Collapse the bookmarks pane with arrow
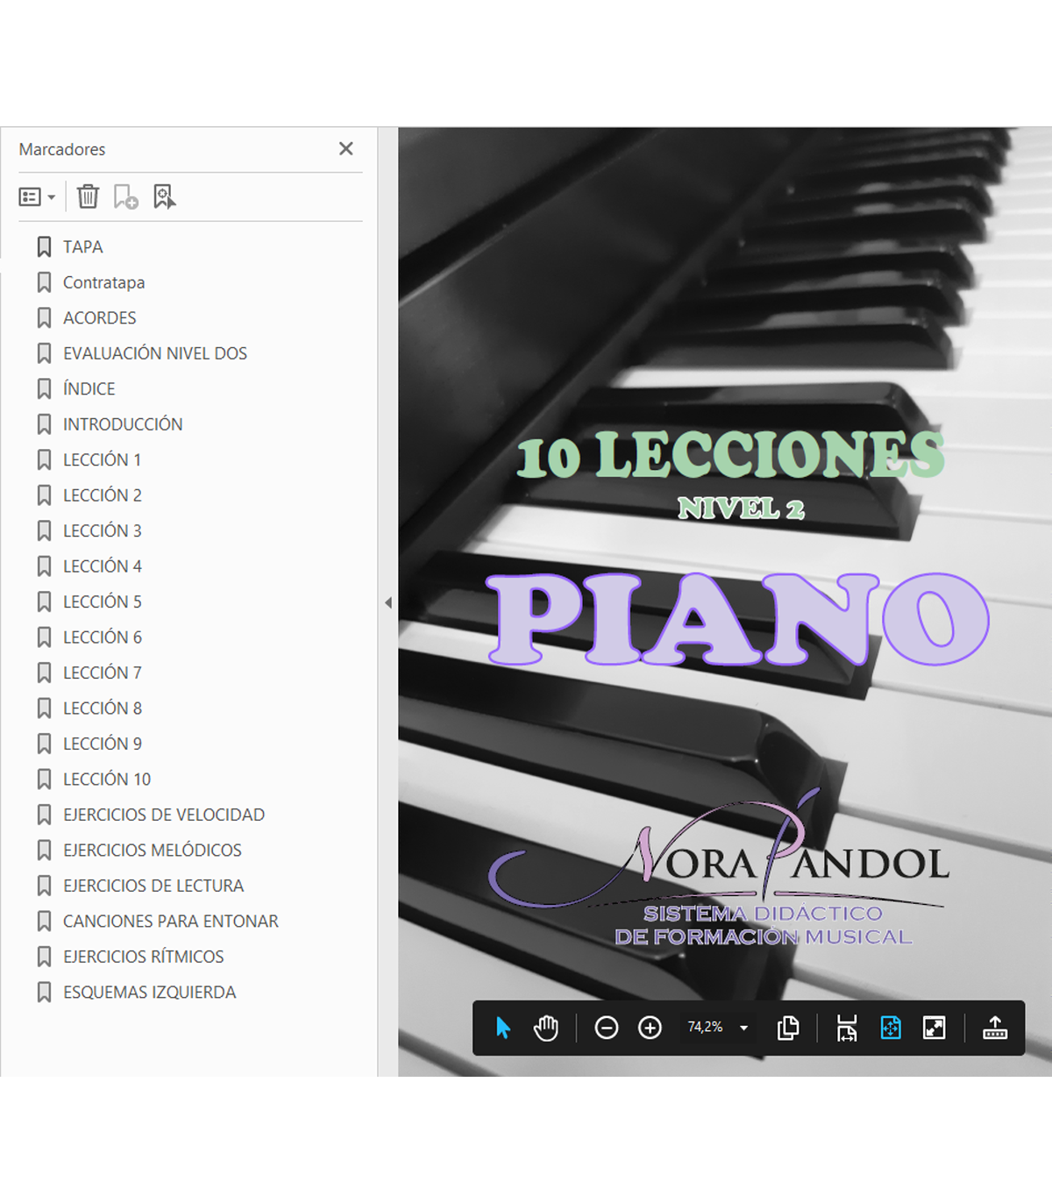This screenshot has height=1203, width=1052. click(x=388, y=602)
